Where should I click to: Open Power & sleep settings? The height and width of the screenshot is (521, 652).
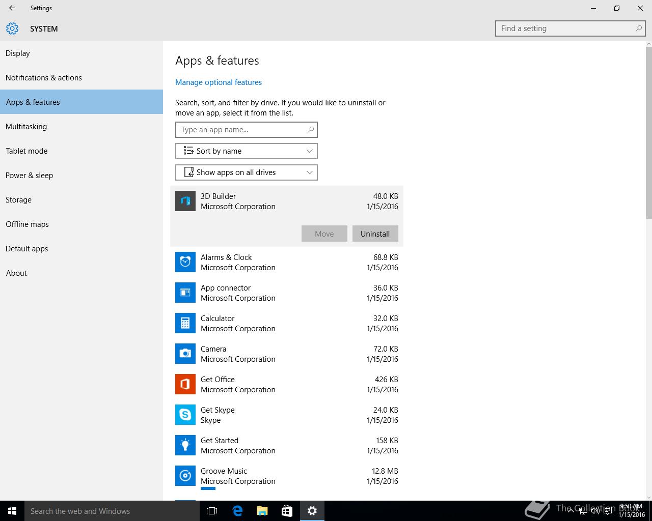pyautogui.click(x=81, y=176)
